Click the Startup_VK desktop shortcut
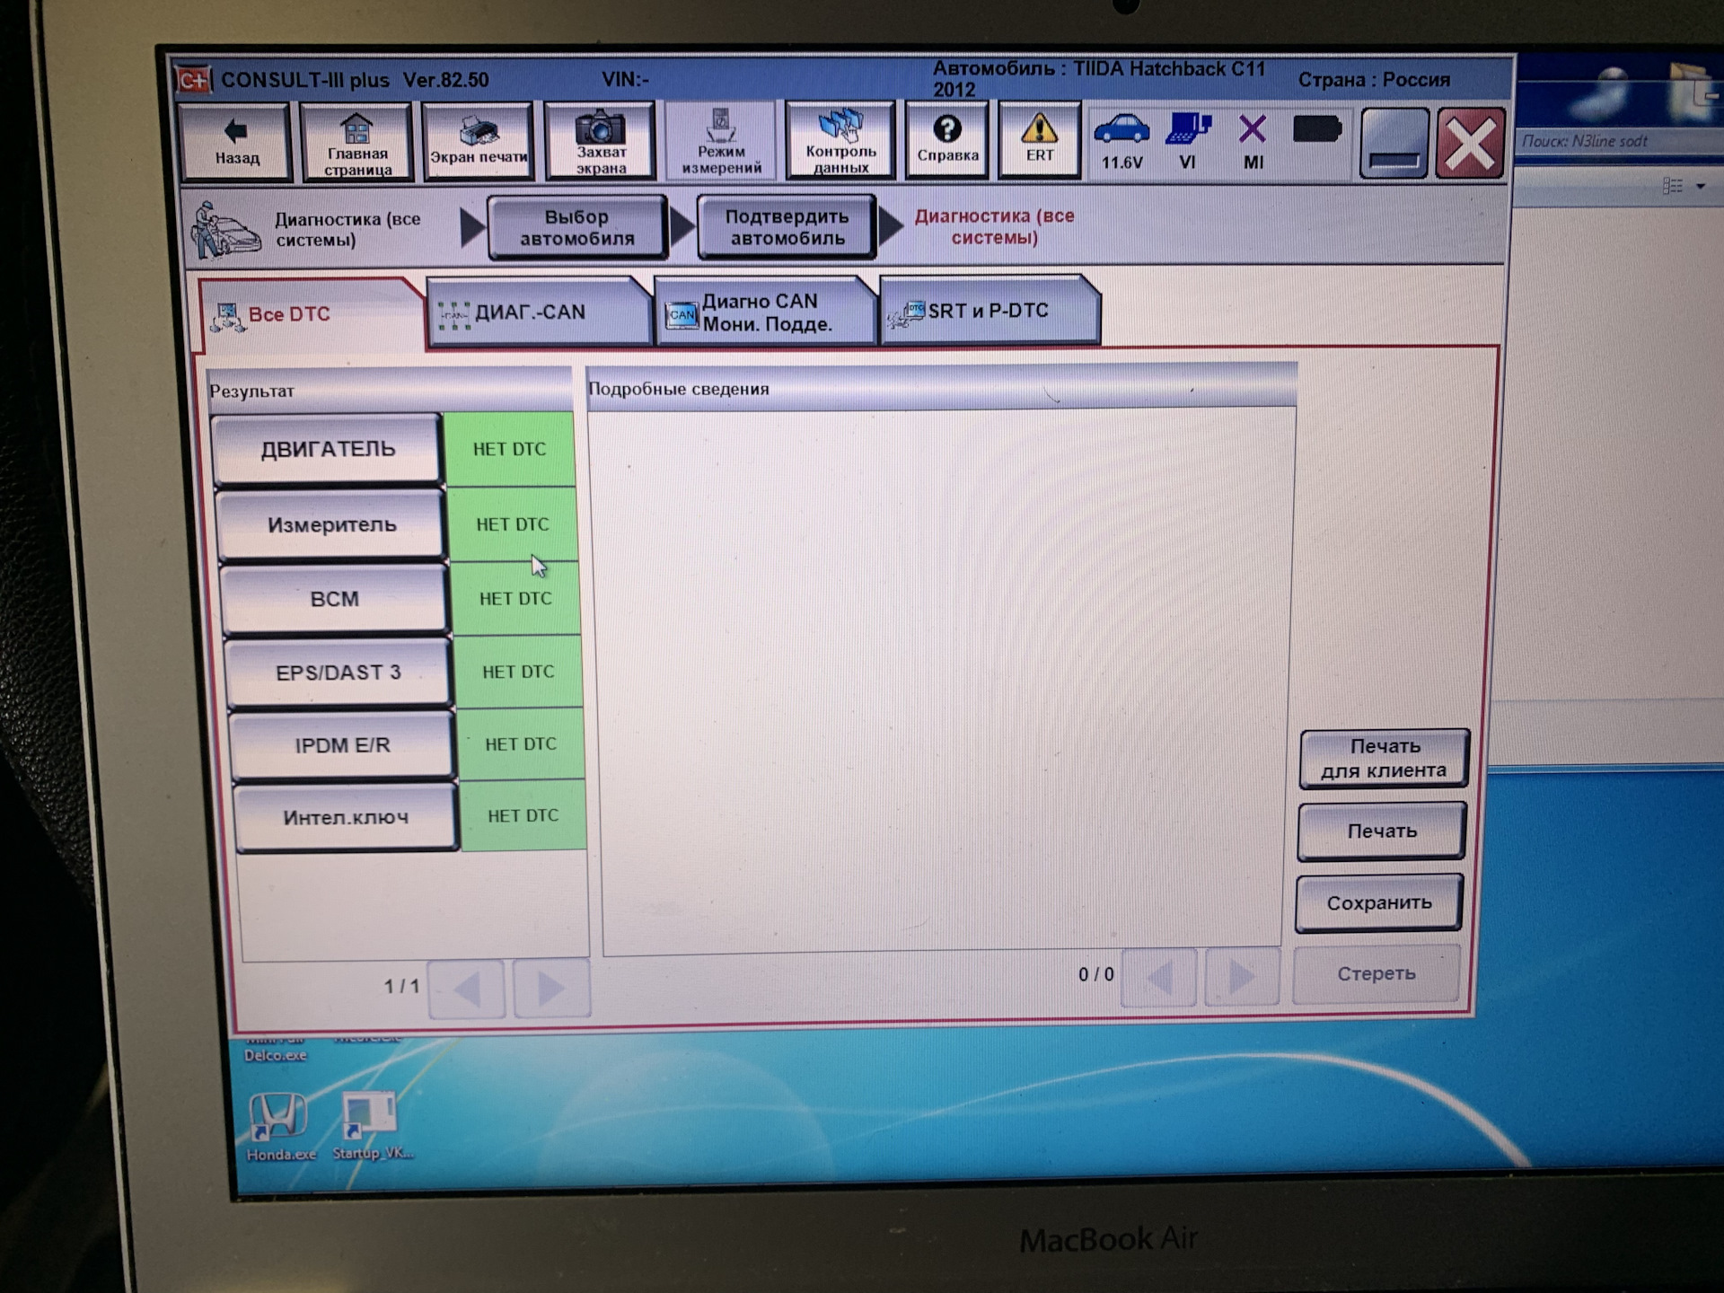 (x=371, y=1127)
